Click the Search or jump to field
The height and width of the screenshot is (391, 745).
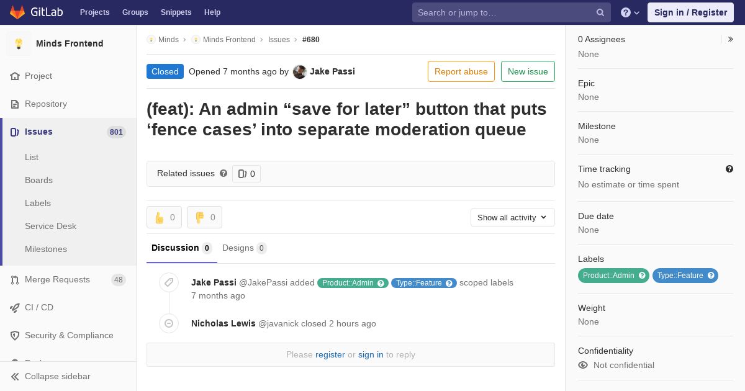pos(512,12)
